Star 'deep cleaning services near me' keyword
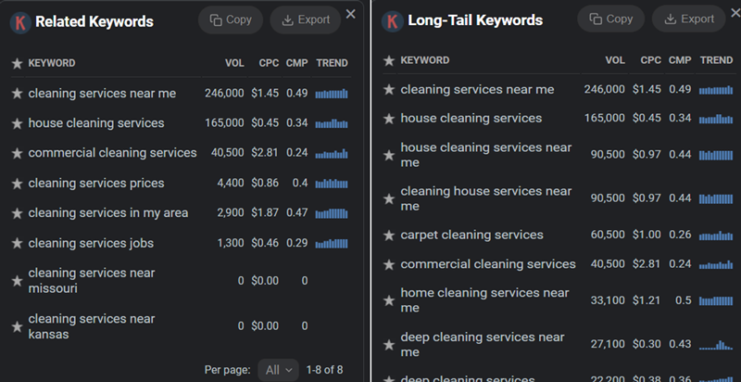Screen dimensions: 741x382 point(389,345)
